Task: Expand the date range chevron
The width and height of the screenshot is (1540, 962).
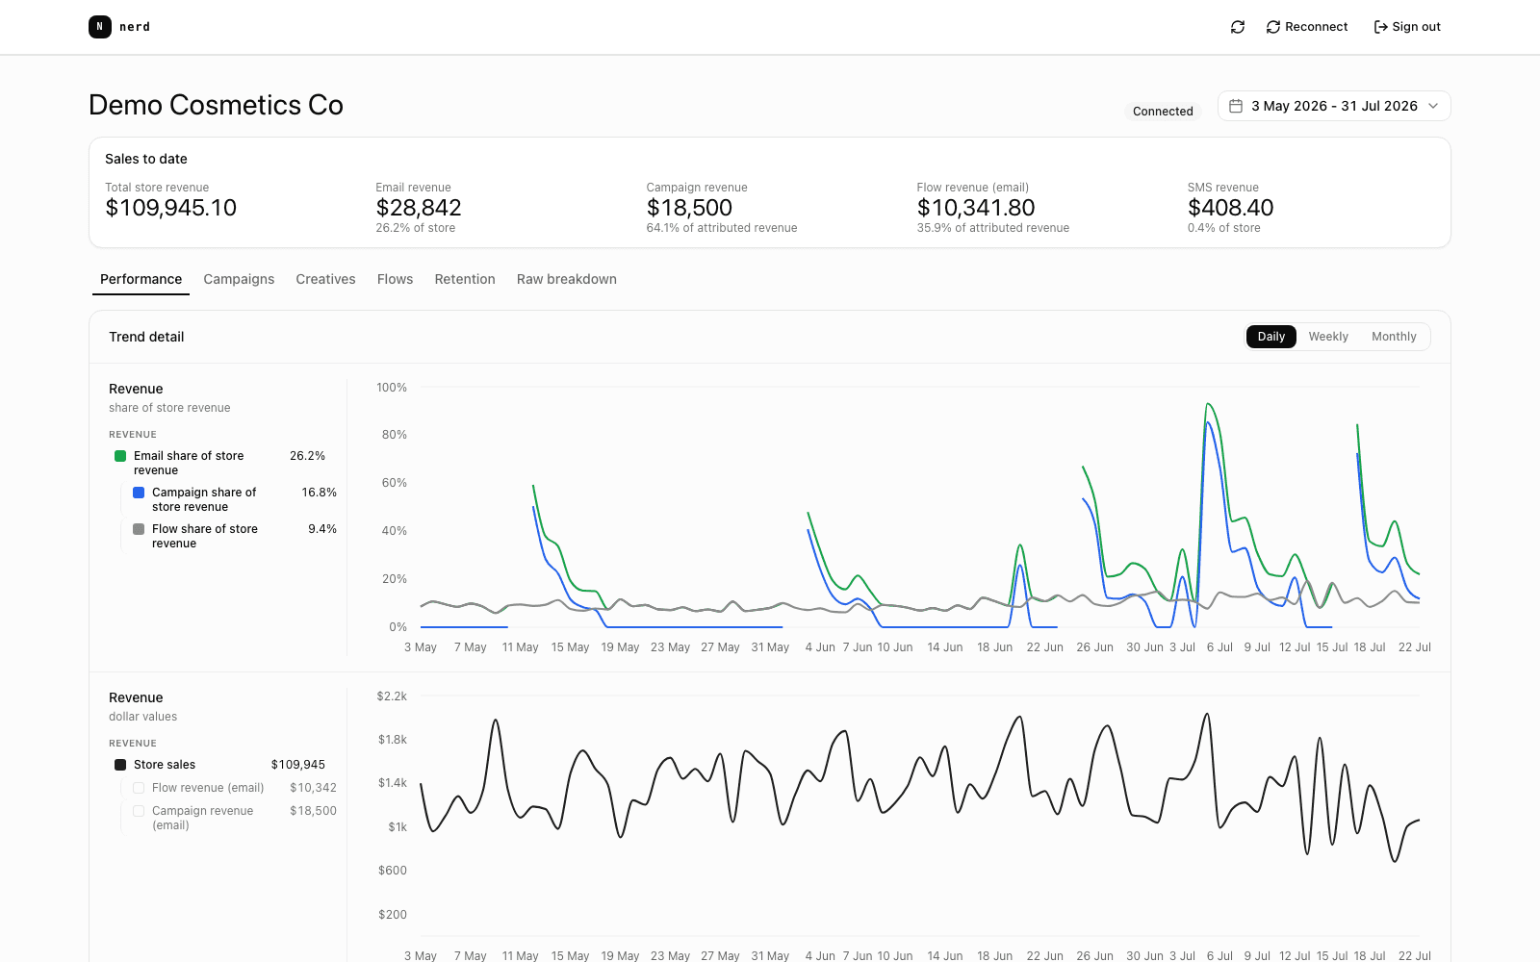Action: coord(1433,106)
